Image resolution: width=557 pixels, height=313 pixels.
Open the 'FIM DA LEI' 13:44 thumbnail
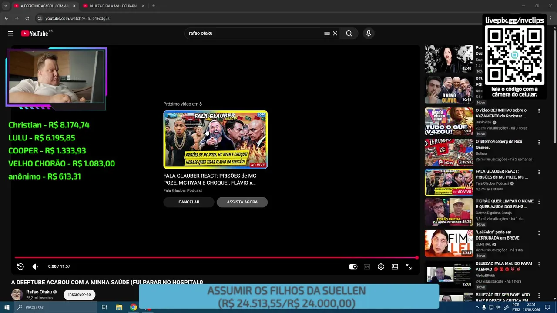(449, 243)
